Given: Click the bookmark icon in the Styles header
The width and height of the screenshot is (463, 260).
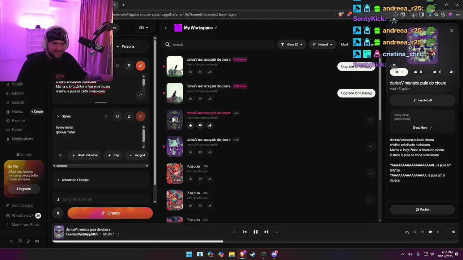Looking at the screenshot, I should click(117, 116).
